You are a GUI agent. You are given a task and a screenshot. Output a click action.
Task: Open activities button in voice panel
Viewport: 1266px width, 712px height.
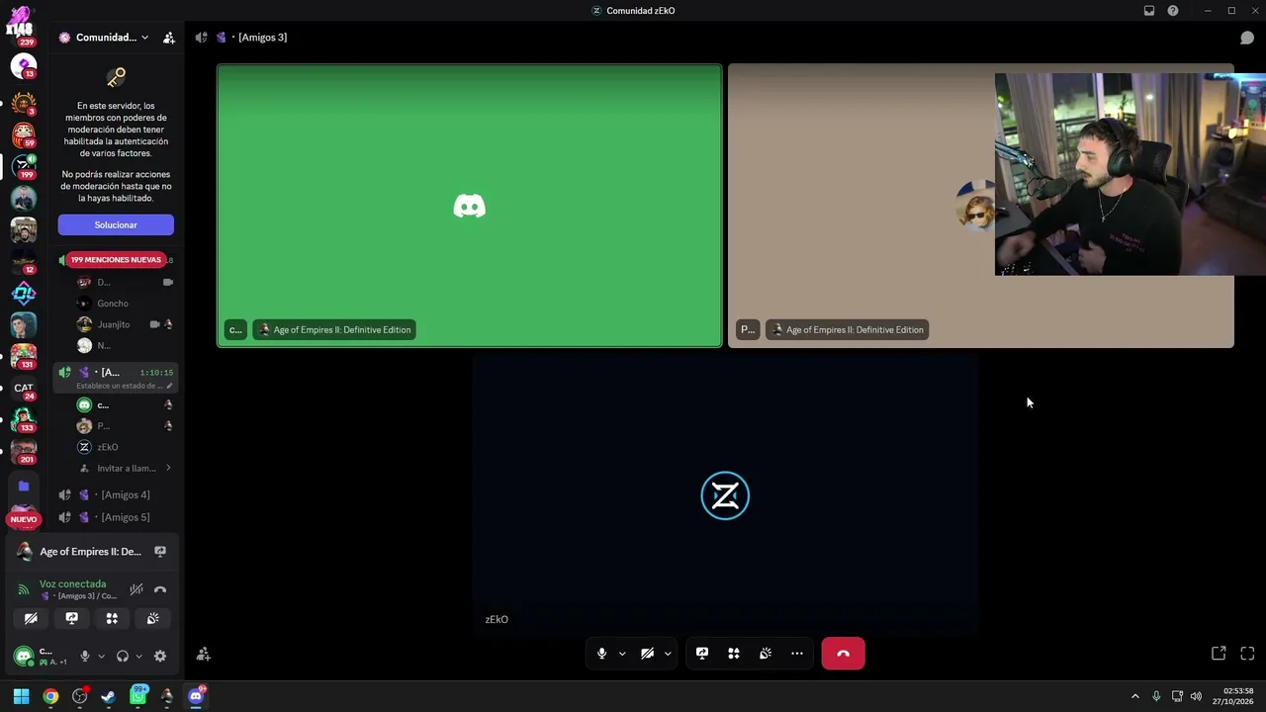point(112,618)
